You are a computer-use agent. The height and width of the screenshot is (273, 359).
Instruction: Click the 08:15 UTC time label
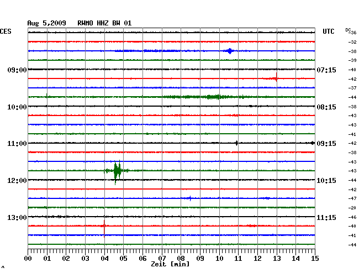click(x=326, y=107)
